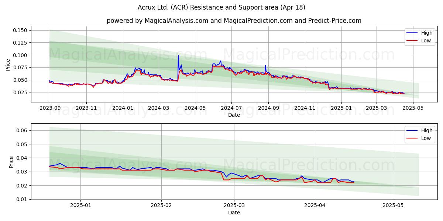Click the 'Date' axis title under the bottom chart

[x=234, y=213]
